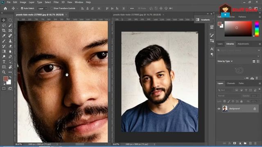262x147 pixels.
Task: Pick a color in the Color panel field
Action: click(238, 29)
